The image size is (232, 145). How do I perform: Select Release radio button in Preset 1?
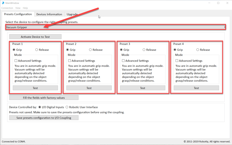[37, 50]
